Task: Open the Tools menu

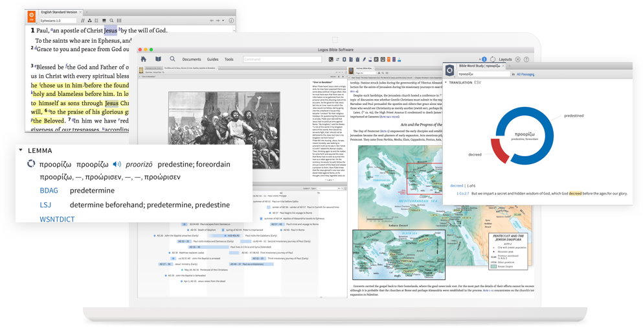Action: click(x=229, y=60)
